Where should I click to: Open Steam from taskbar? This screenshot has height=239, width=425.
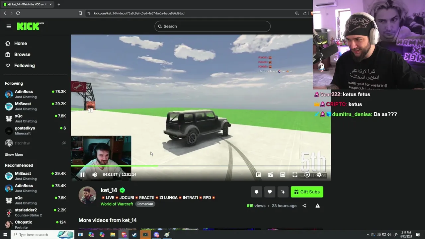[134, 235]
